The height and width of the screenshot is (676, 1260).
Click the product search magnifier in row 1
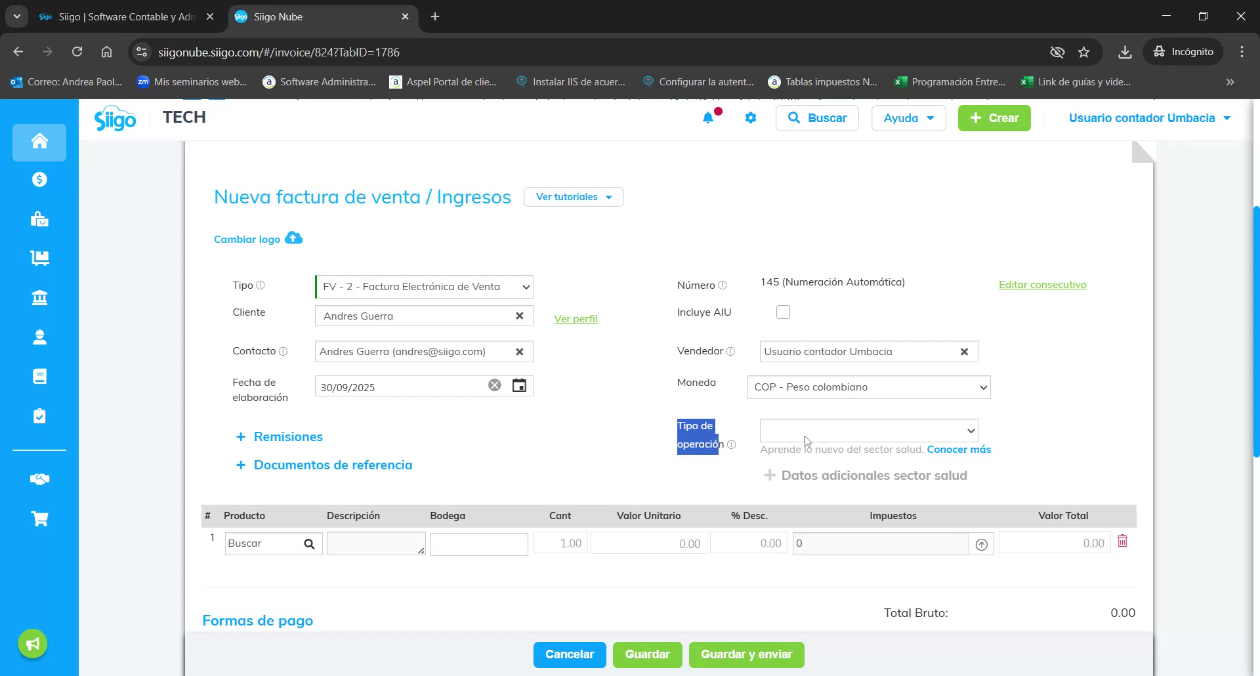pos(308,543)
